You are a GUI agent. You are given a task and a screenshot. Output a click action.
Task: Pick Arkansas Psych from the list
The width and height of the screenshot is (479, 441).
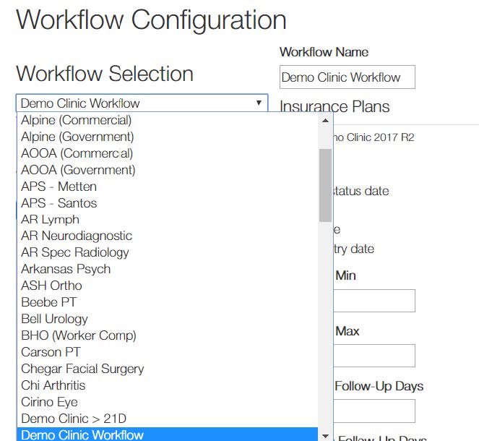[x=66, y=269]
